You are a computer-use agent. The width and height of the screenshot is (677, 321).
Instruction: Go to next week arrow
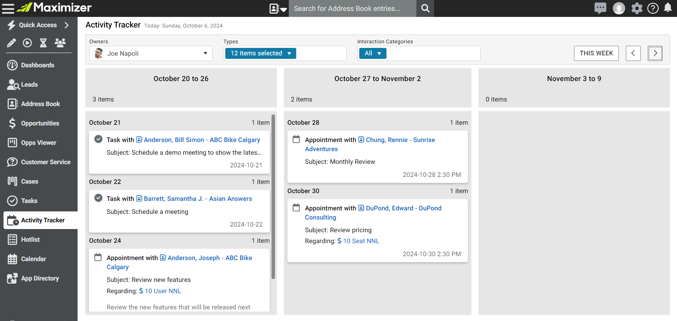point(655,53)
